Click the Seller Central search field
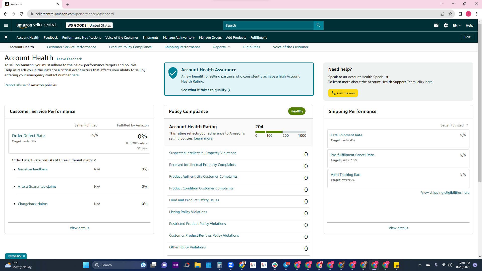Screen dimensions: 482x271 click(268, 25)
